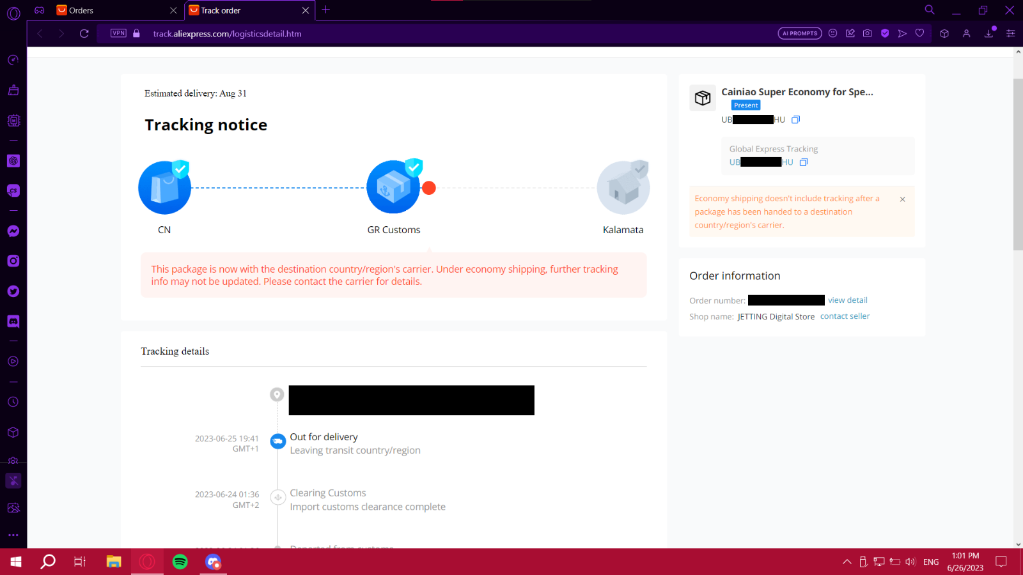
Task: Go forward to next page
Action: (61, 33)
